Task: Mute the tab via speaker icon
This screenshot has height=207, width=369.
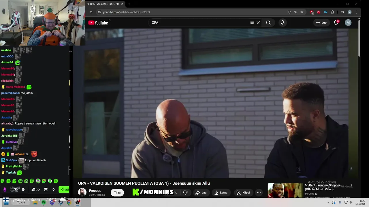Action: pos(118,4)
